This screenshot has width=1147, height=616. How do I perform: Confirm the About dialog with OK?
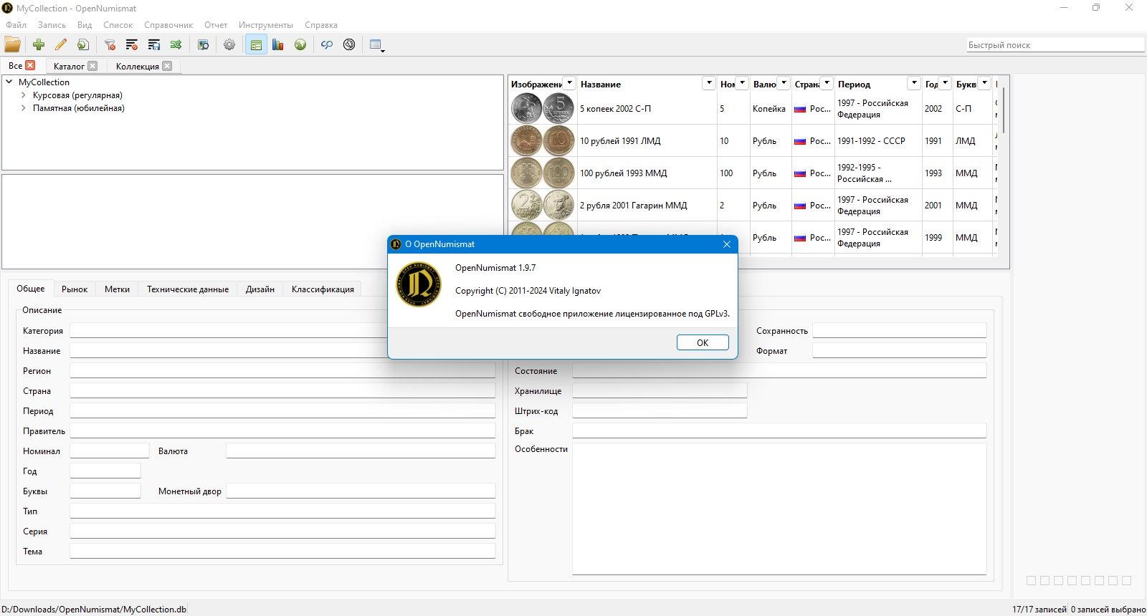coord(703,342)
